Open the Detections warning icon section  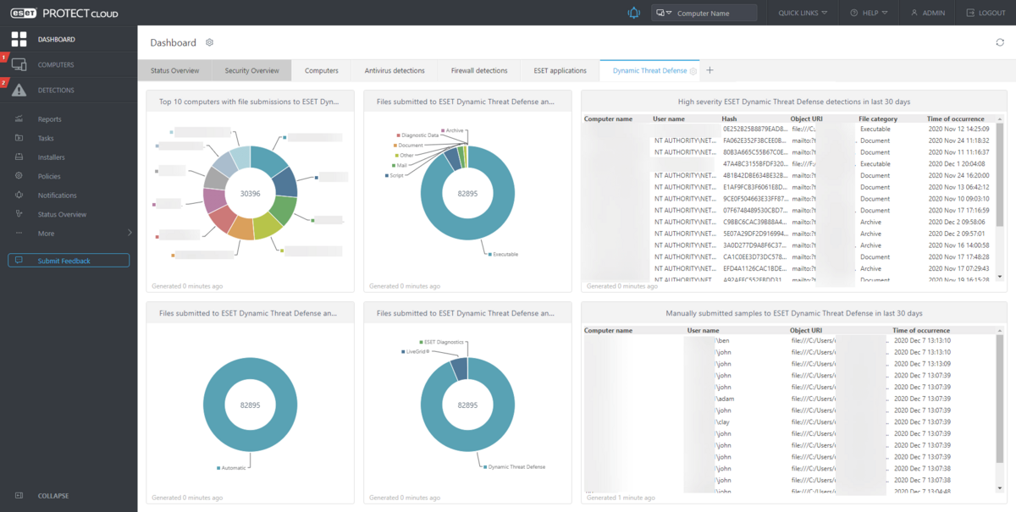(x=19, y=90)
